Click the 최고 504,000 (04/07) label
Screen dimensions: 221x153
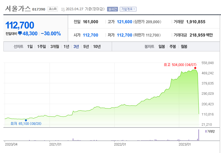coord(180,65)
